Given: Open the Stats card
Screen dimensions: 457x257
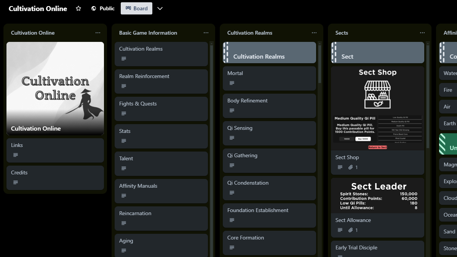Looking at the screenshot, I should pos(161,136).
